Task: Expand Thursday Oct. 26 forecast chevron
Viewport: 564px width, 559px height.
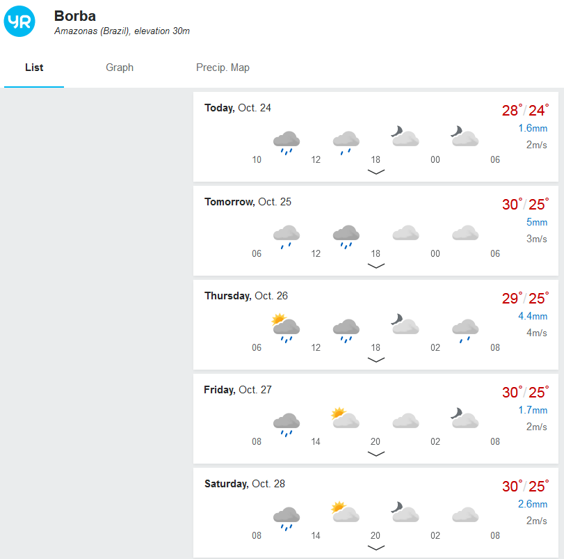Action: click(376, 360)
